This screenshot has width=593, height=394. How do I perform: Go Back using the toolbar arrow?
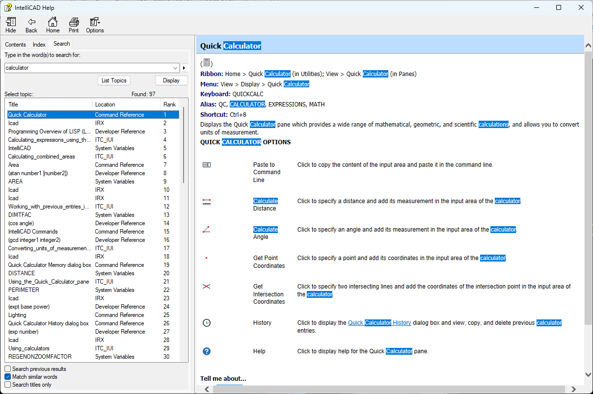[31, 25]
